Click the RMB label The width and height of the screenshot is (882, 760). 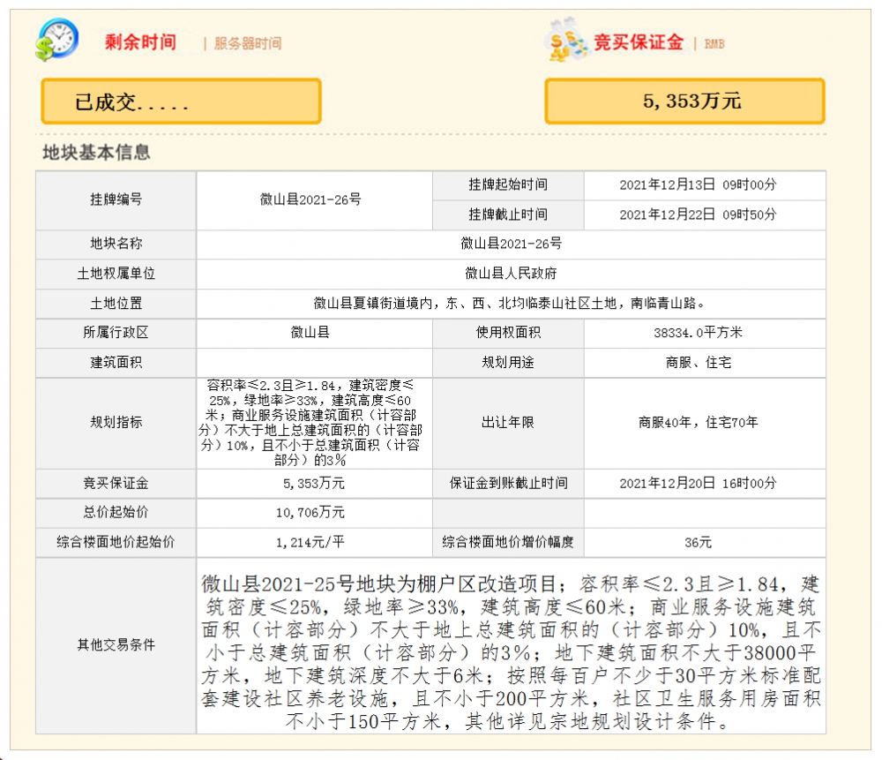[714, 44]
